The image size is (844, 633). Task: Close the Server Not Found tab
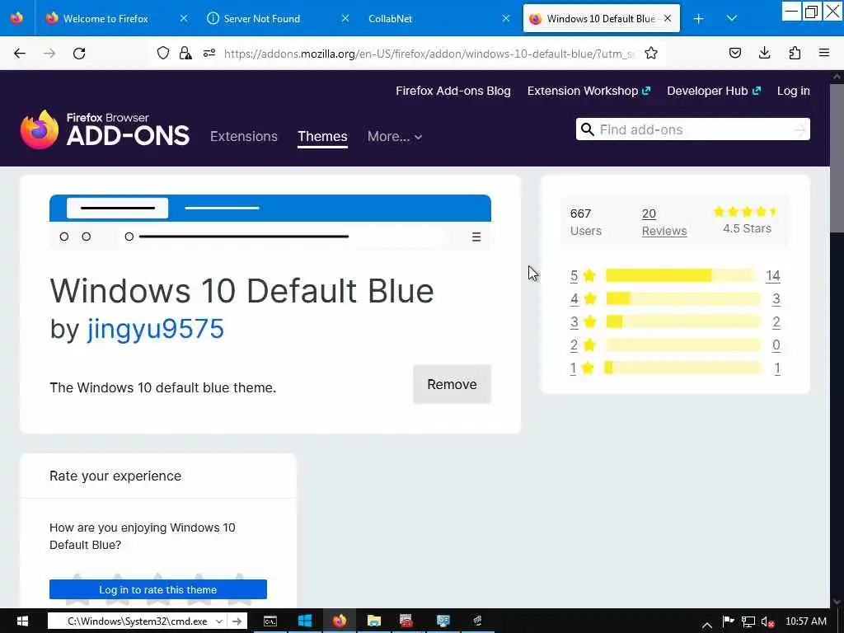coord(345,18)
